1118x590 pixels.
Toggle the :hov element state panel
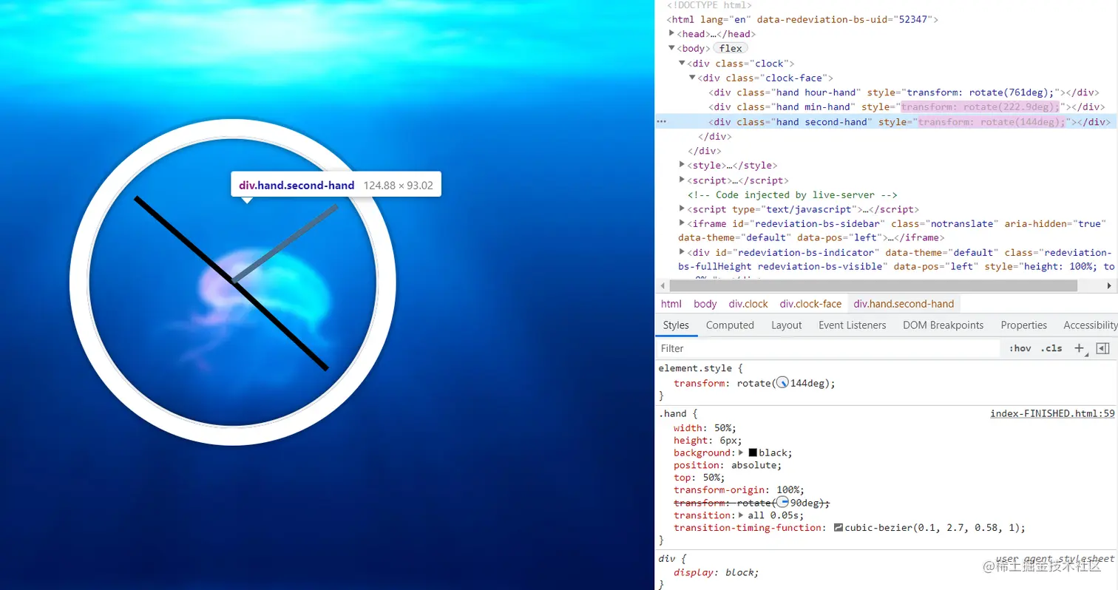pos(1020,348)
